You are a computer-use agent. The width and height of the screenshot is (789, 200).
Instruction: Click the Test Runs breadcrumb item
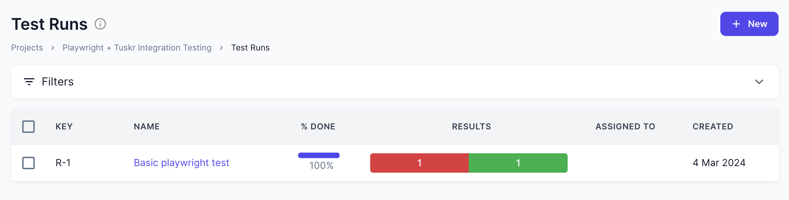click(250, 48)
